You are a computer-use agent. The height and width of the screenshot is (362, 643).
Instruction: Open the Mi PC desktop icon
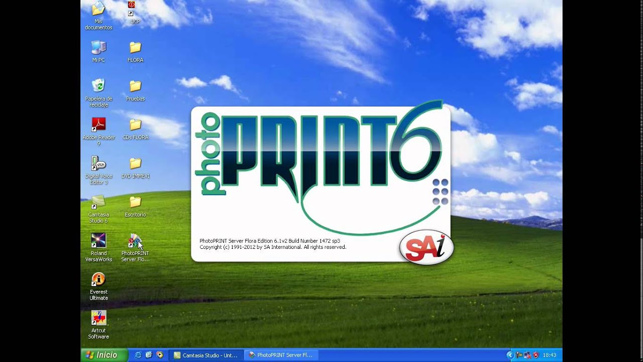tap(98, 51)
